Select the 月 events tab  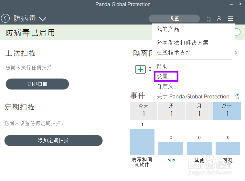199,111
